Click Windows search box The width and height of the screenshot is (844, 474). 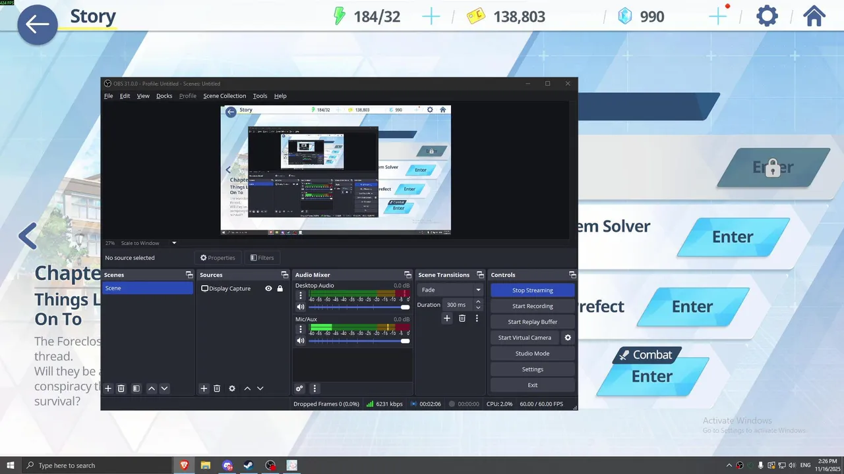coord(98,465)
